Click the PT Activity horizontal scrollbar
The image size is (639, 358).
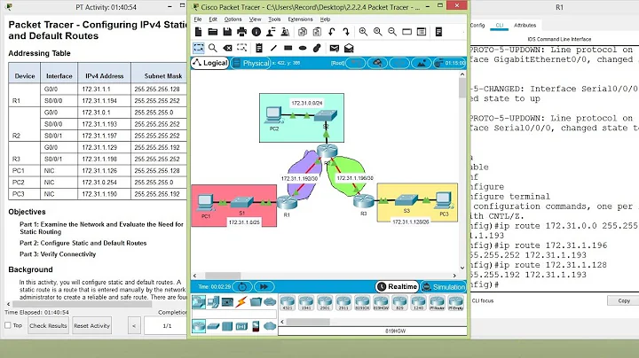pyautogui.click(x=83, y=304)
